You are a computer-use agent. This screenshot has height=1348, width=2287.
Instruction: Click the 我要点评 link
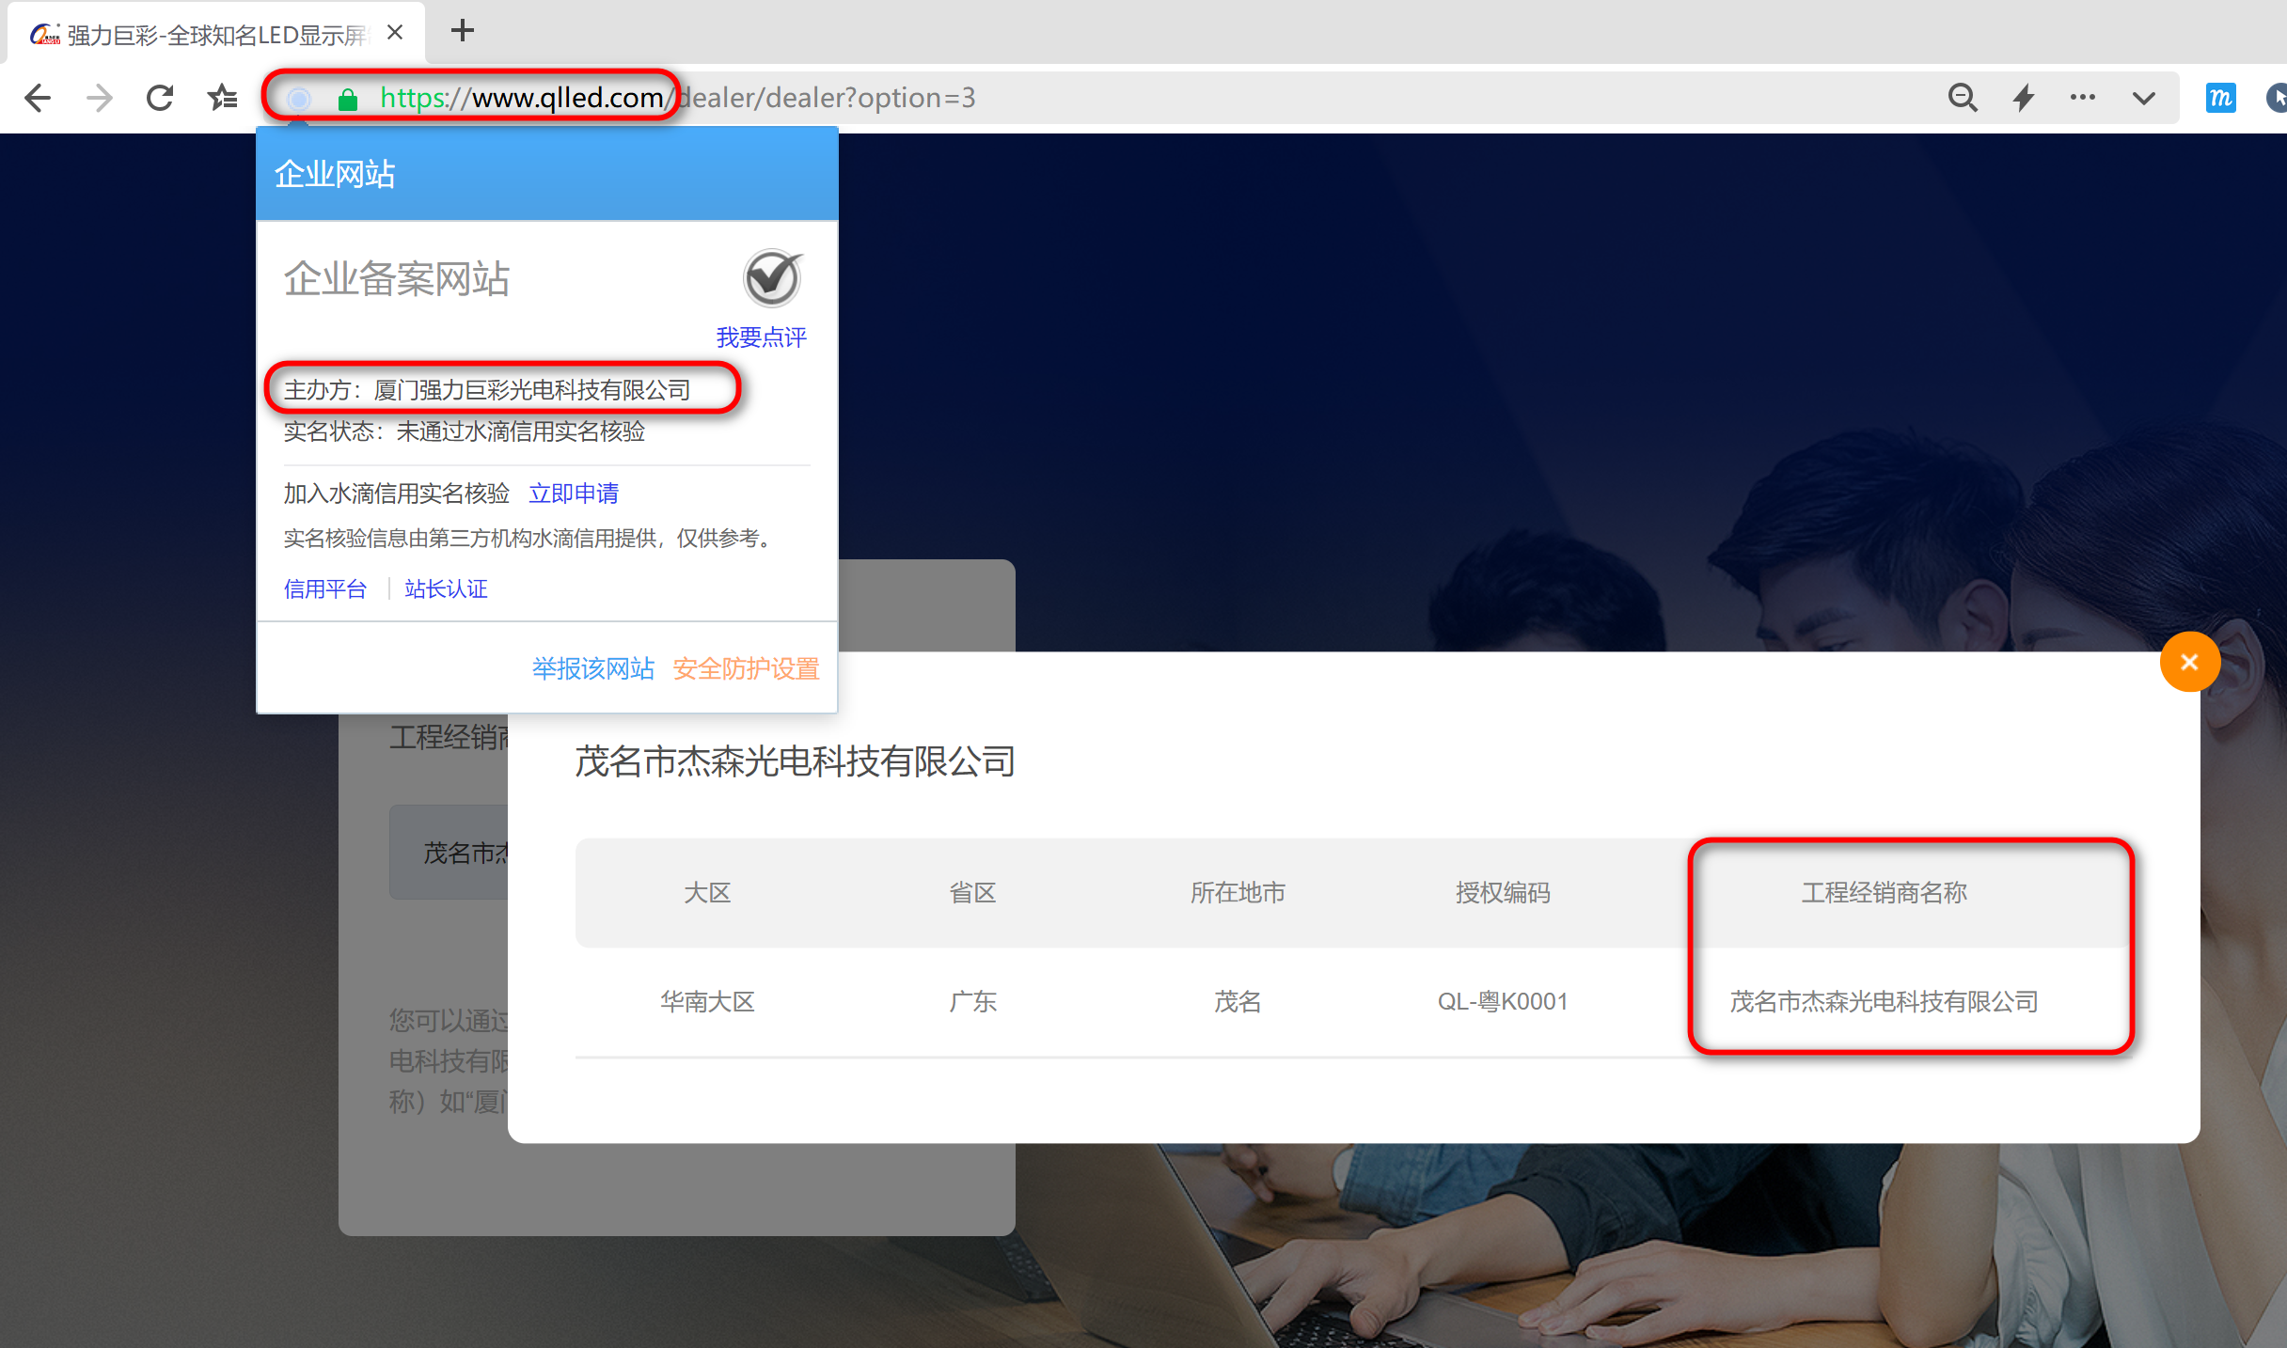pyautogui.click(x=761, y=337)
